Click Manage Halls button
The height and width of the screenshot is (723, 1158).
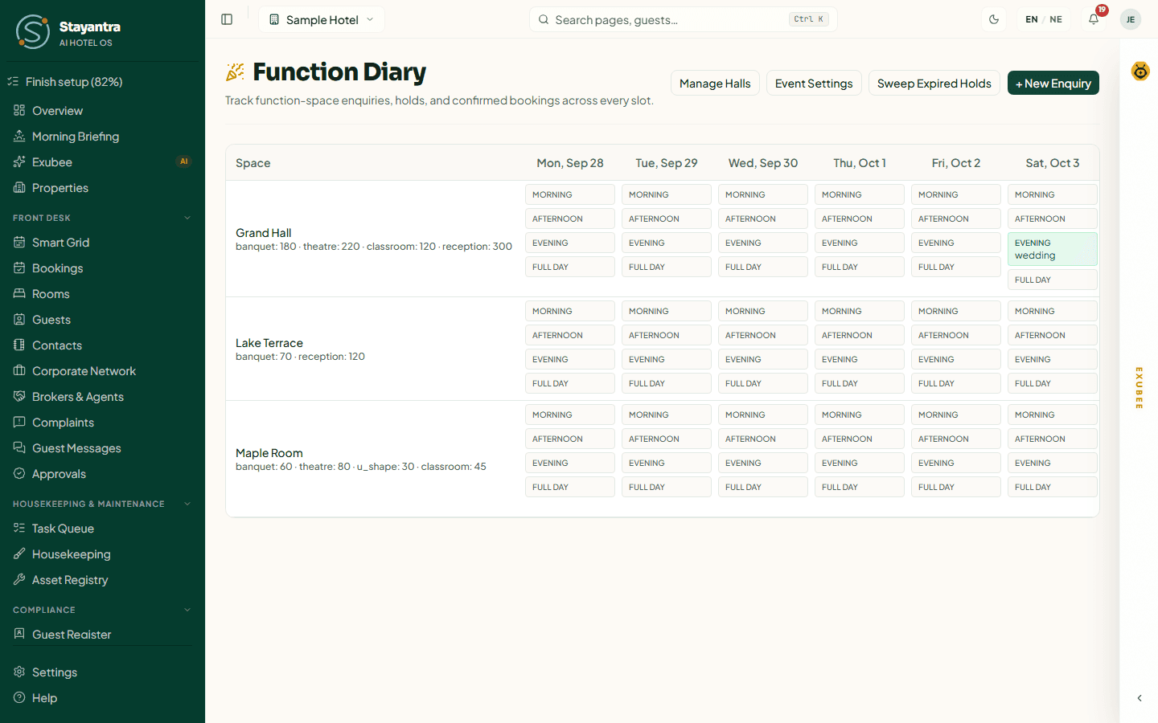click(x=715, y=84)
